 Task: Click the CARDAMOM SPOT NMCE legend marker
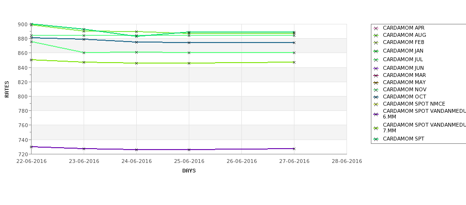tap(376, 104)
